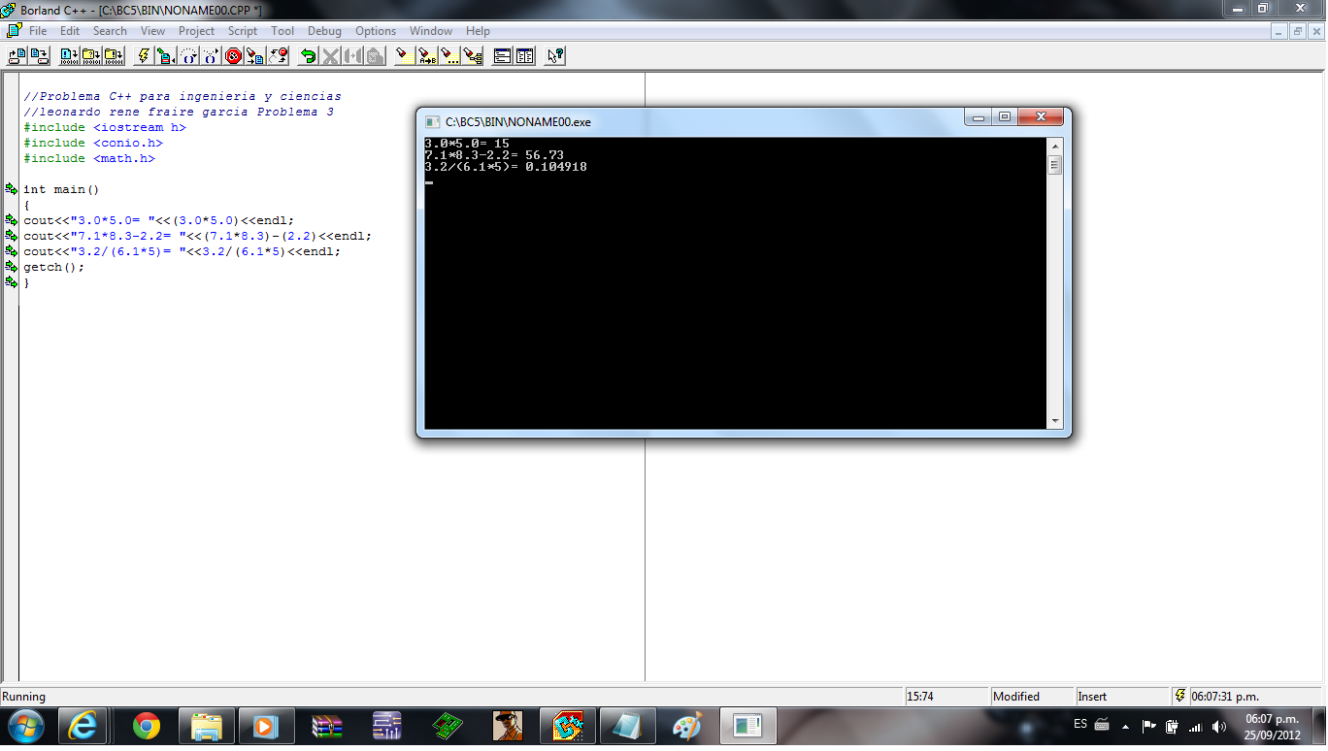Open the Options menu dropdown
Viewport: 1328px width, 751px height.
(375, 30)
